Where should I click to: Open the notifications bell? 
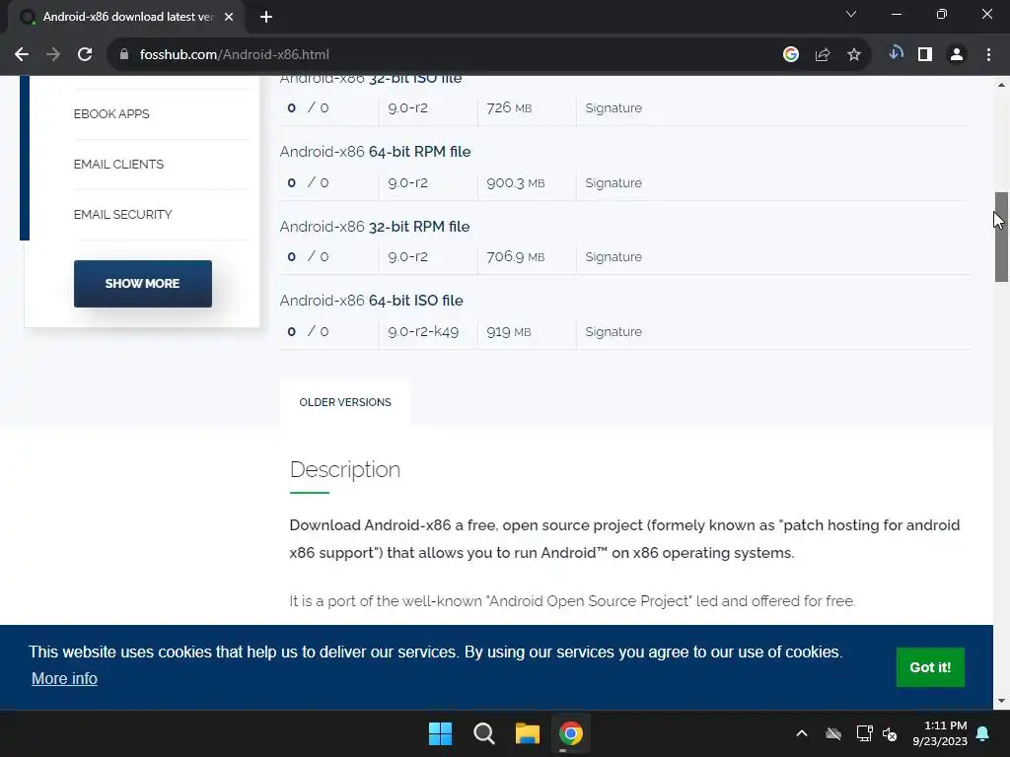point(983,733)
